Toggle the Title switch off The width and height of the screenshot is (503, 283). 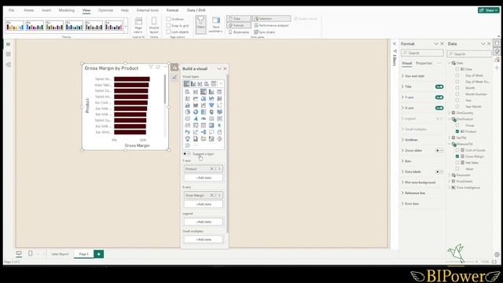(x=439, y=86)
